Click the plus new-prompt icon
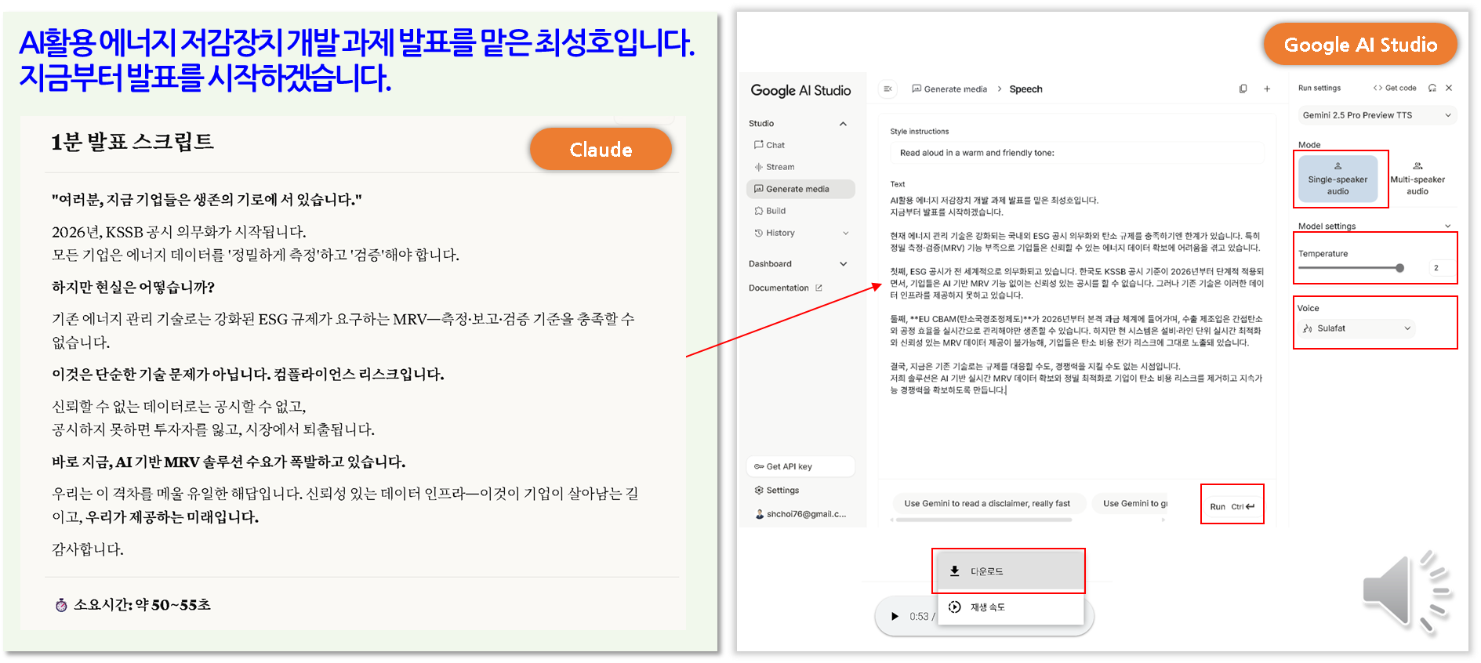This screenshot has height=663, width=1481. 1267,89
